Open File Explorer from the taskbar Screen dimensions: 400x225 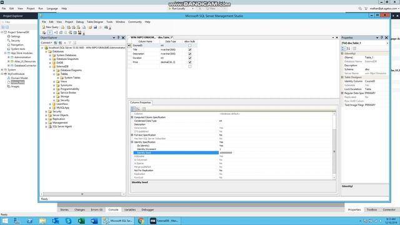pos(42,221)
